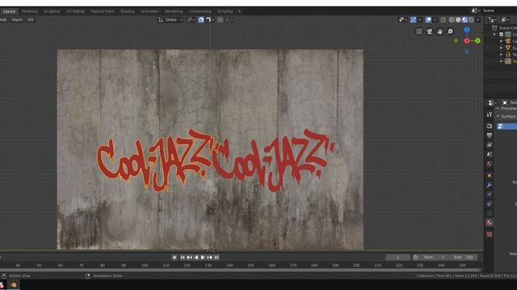Play animation in reverse
The width and height of the screenshot is (517, 290).
click(196, 258)
